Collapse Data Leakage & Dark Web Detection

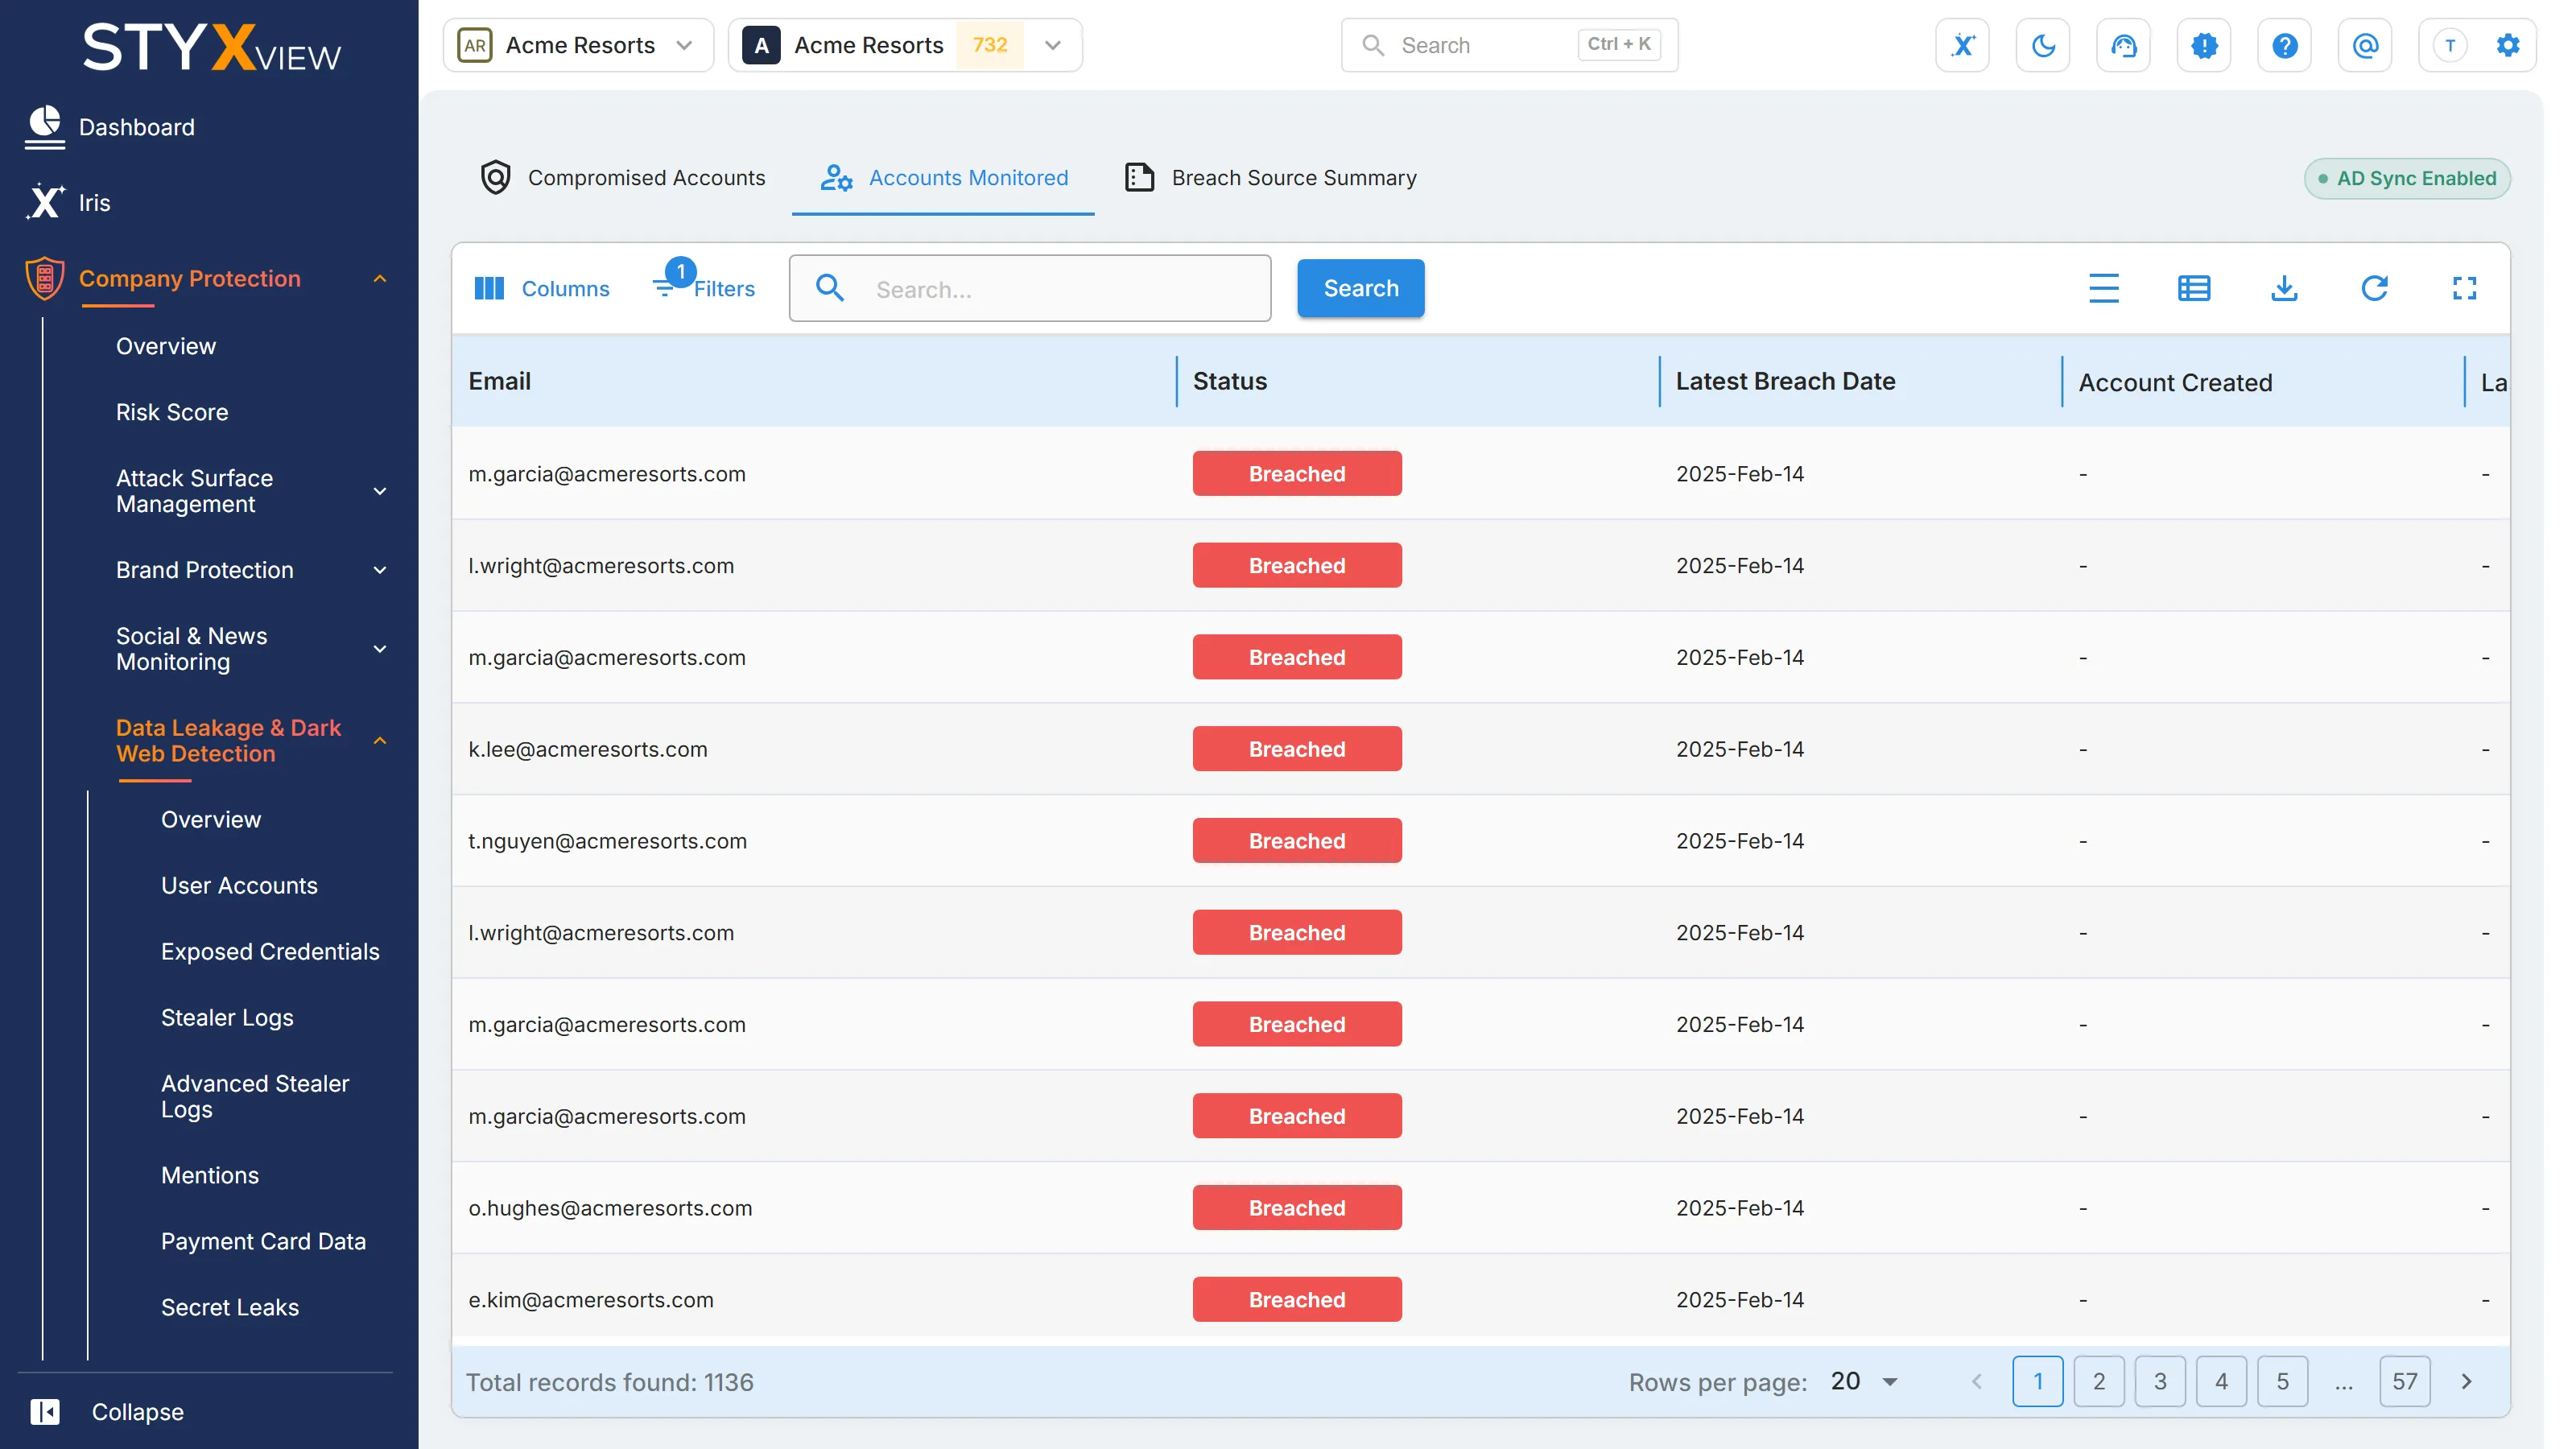click(380, 741)
